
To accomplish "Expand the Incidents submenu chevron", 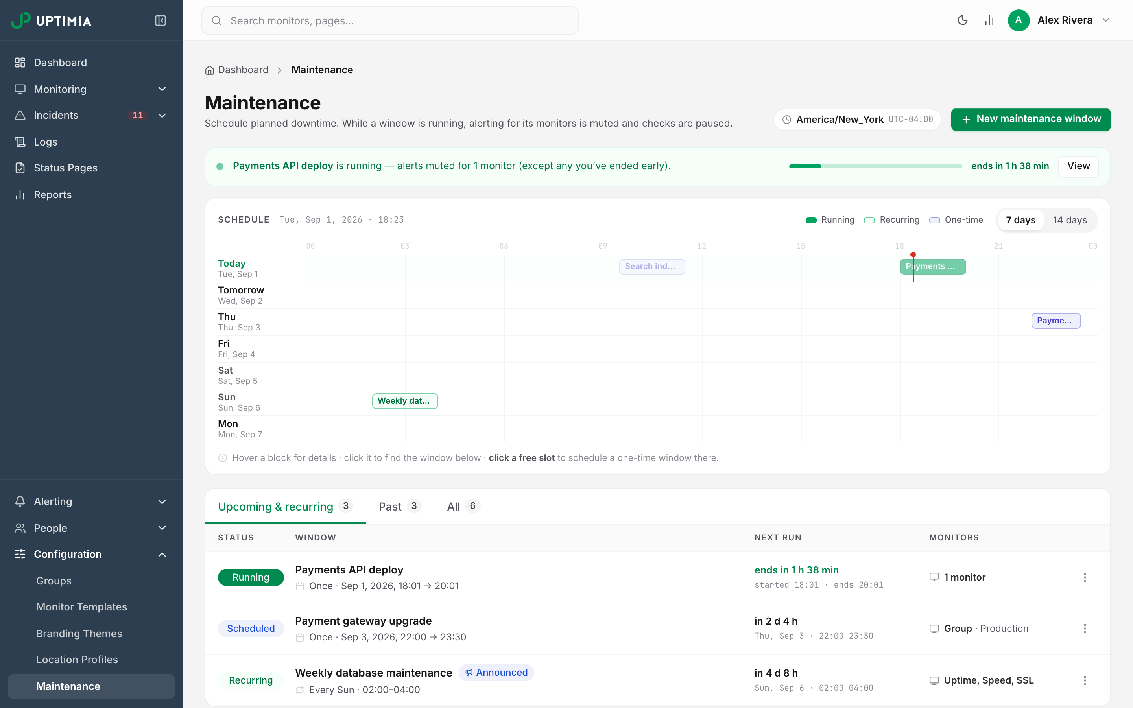I will [x=162, y=115].
